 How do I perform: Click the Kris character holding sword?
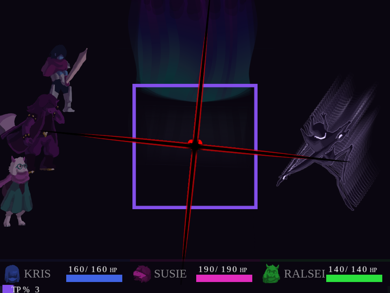64,79
